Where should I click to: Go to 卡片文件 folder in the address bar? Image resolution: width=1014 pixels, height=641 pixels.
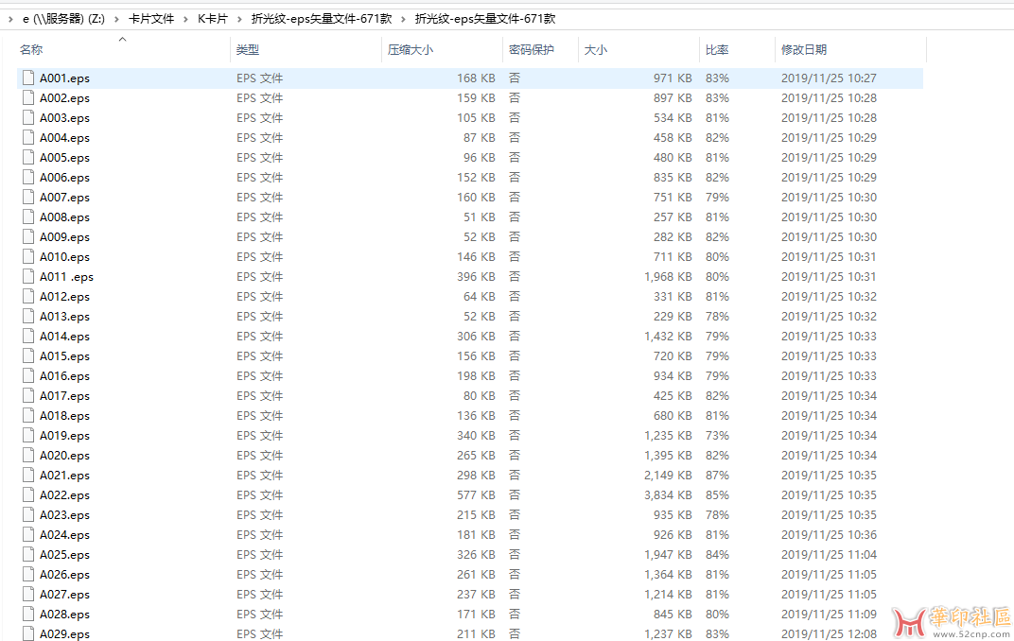pyautogui.click(x=151, y=19)
